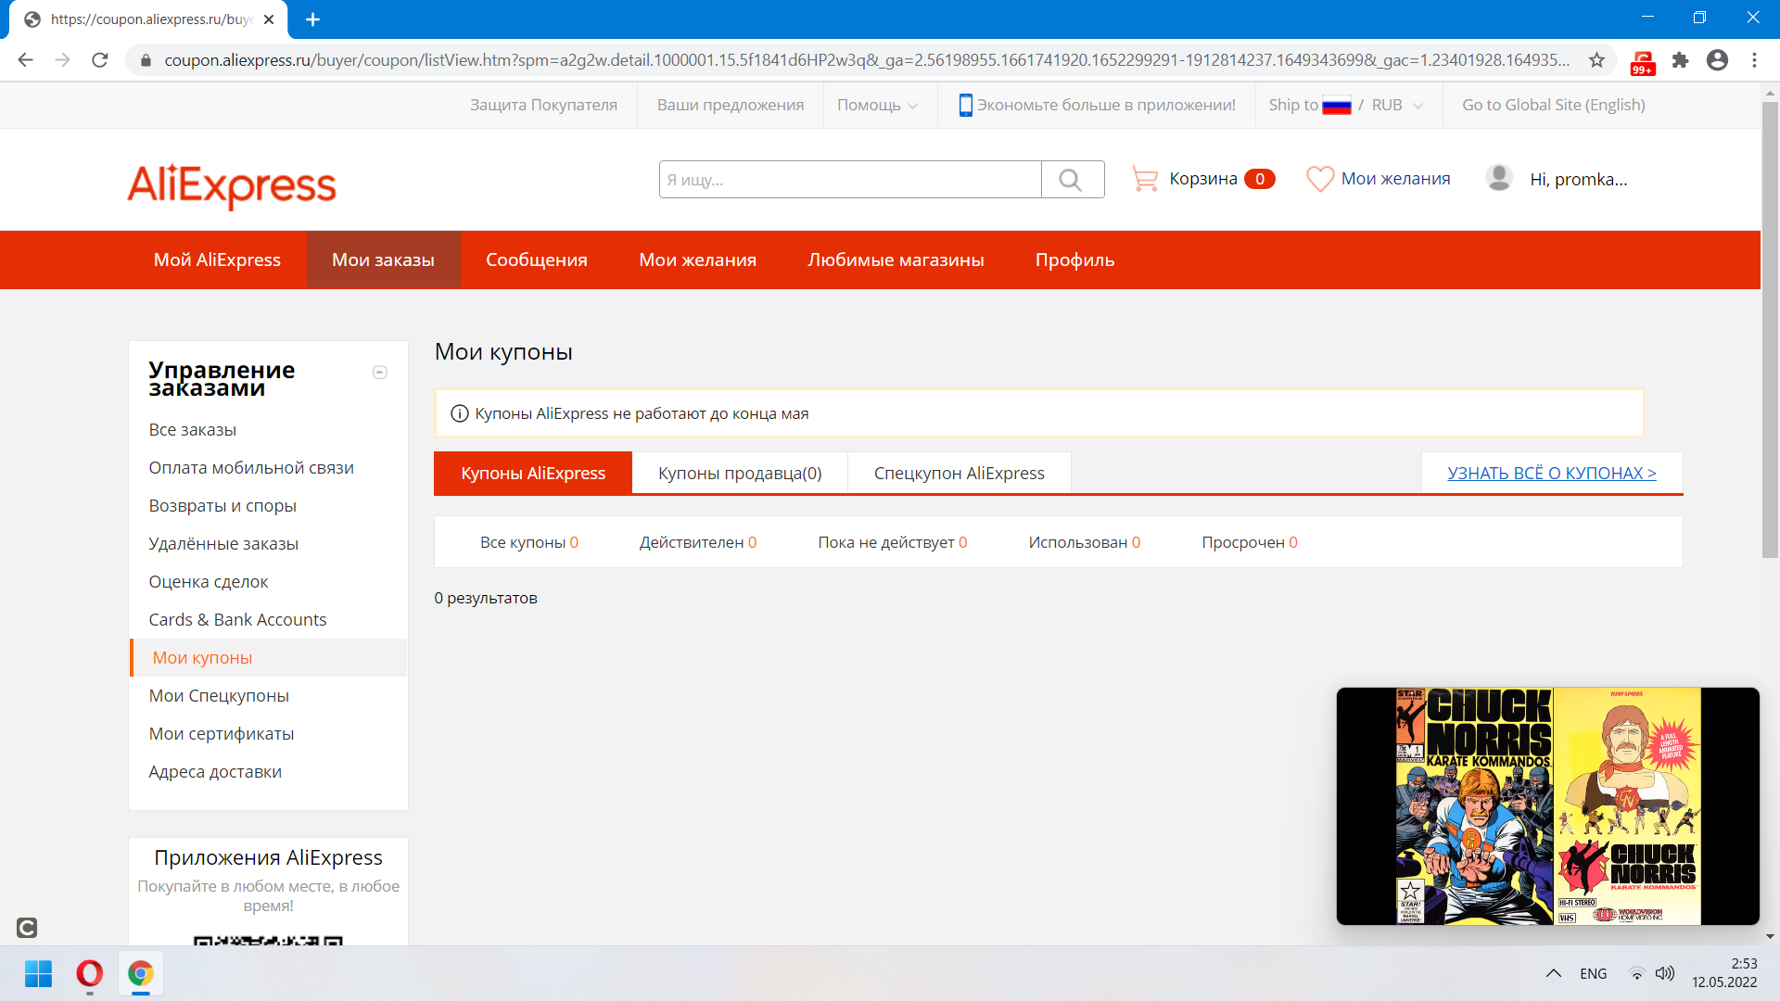Reload the page
This screenshot has height=1001, width=1780.
tap(100, 60)
